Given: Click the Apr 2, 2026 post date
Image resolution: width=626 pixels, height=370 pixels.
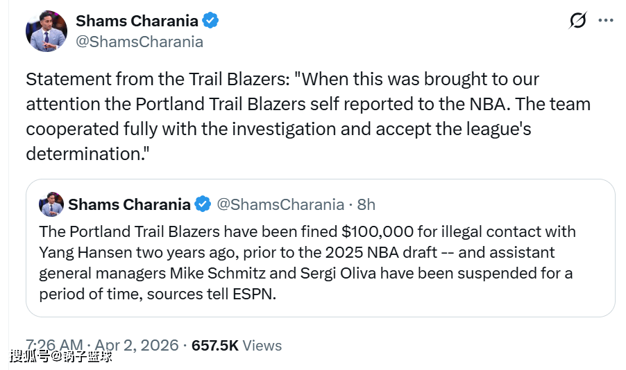Looking at the screenshot, I should (x=136, y=345).
